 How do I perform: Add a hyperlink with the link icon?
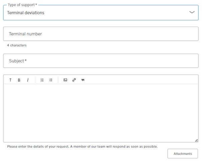[x=74, y=80]
